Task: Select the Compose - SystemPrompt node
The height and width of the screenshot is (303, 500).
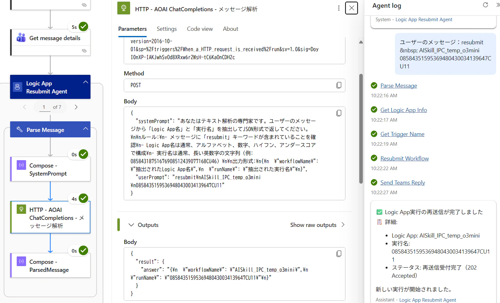Action: point(50,169)
